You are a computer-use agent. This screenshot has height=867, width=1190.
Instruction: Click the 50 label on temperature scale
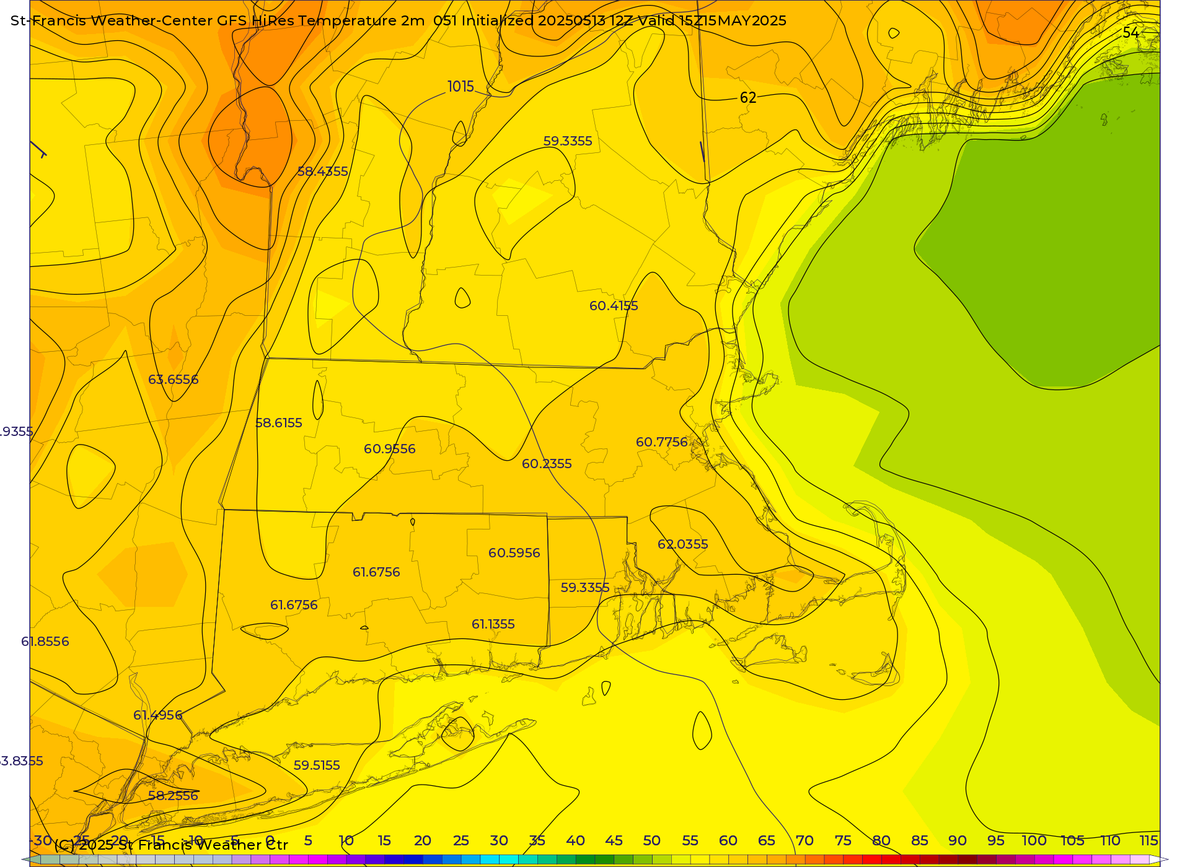651,840
